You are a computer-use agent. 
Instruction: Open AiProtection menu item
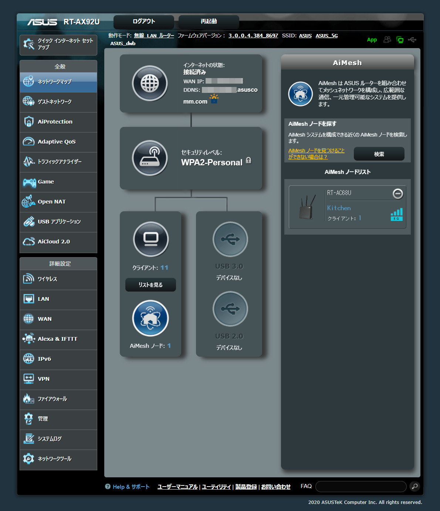tap(58, 122)
